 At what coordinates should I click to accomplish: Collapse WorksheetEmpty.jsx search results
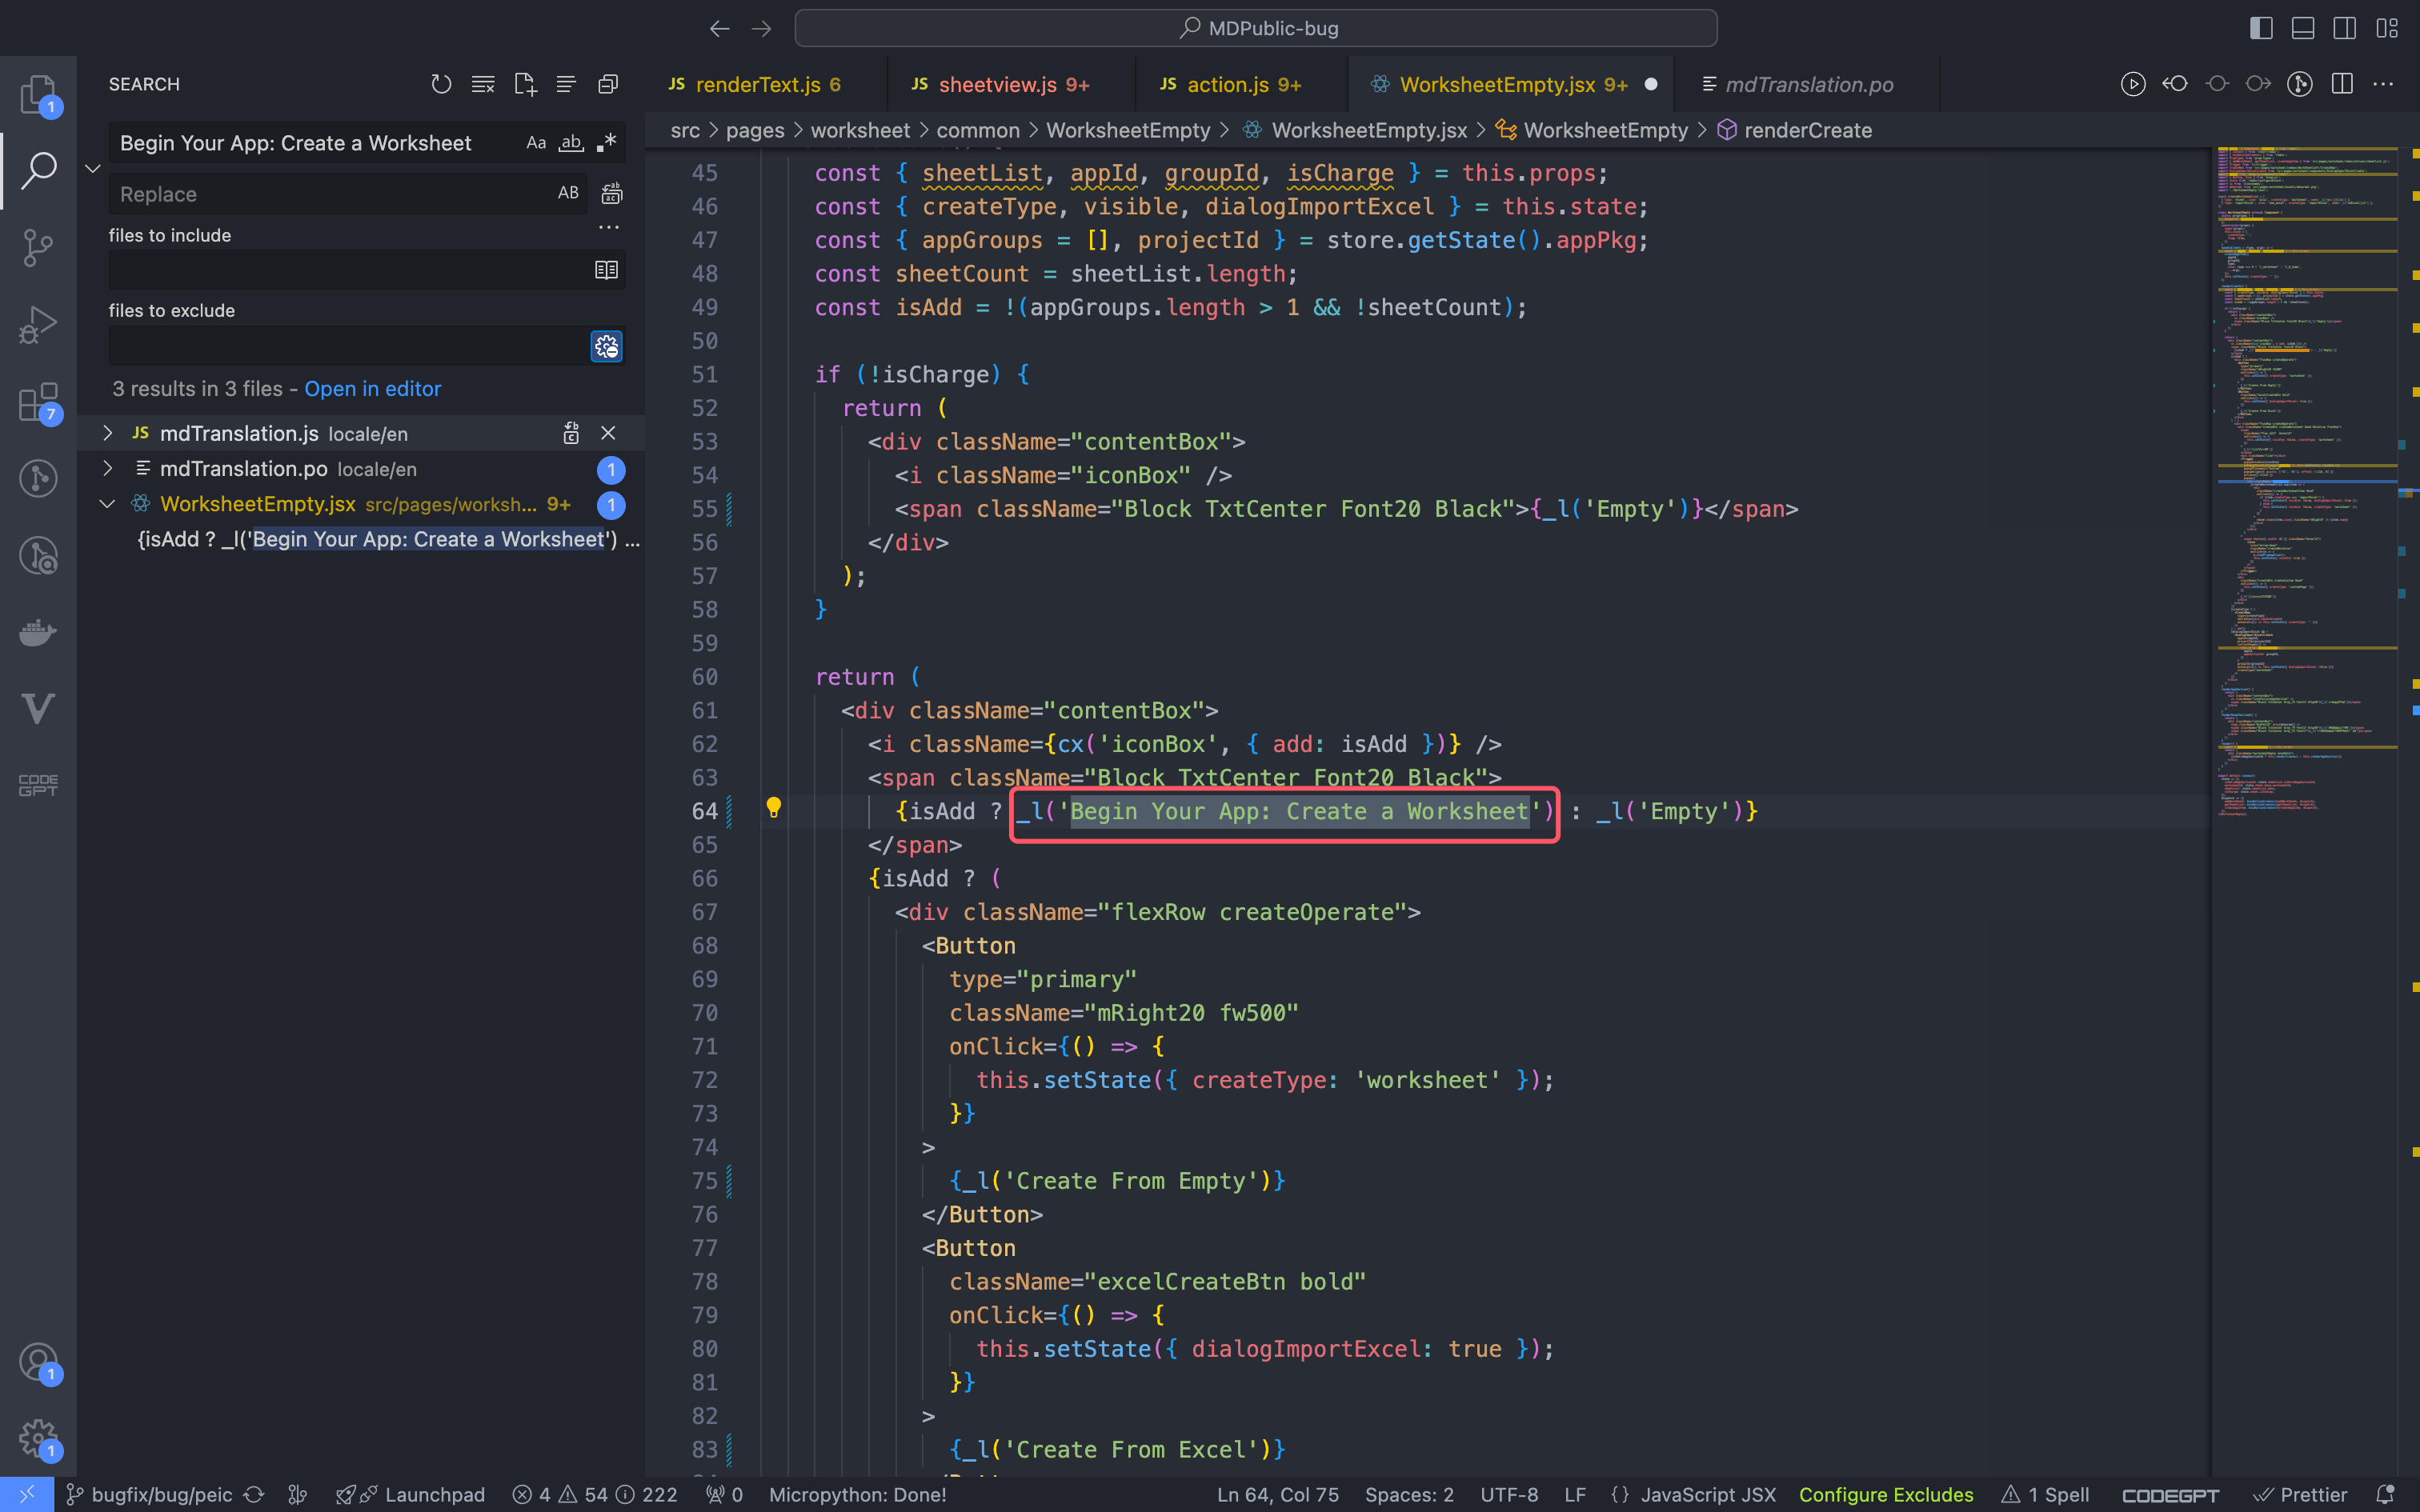[x=108, y=504]
